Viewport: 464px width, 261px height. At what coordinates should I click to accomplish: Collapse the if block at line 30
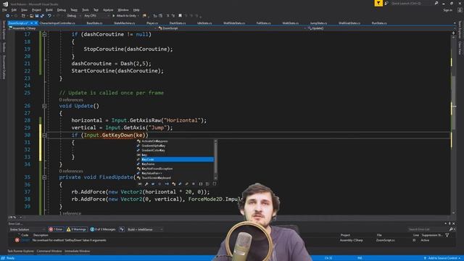(x=44, y=136)
